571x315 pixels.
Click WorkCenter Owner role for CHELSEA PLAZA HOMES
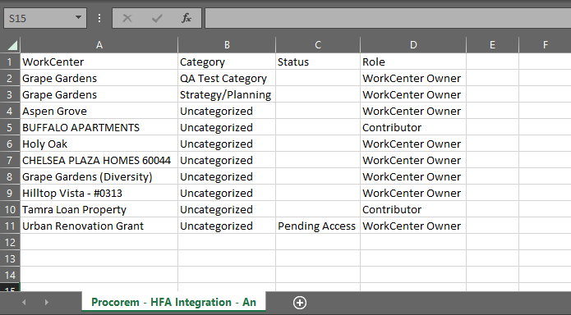click(413, 161)
